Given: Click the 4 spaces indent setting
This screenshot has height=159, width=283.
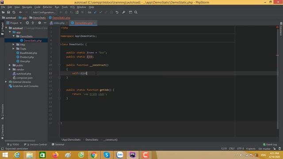Looking at the screenshot, I should pyautogui.click(x=251, y=149).
